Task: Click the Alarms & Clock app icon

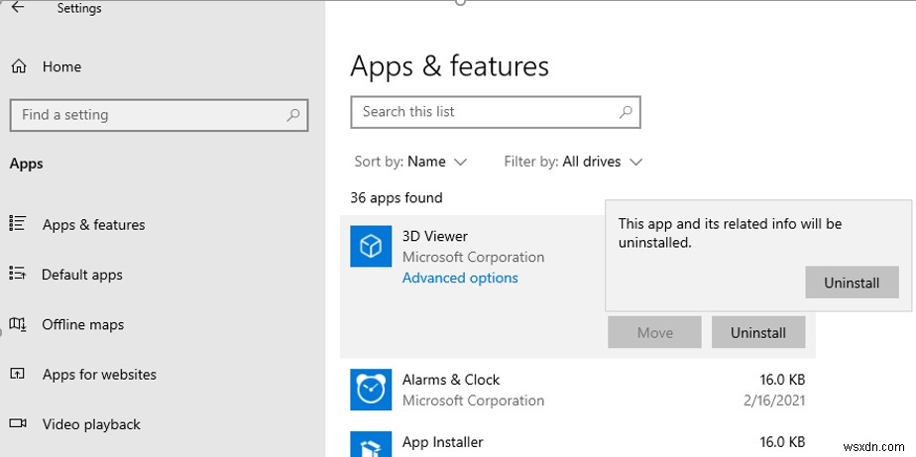Action: (x=371, y=390)
